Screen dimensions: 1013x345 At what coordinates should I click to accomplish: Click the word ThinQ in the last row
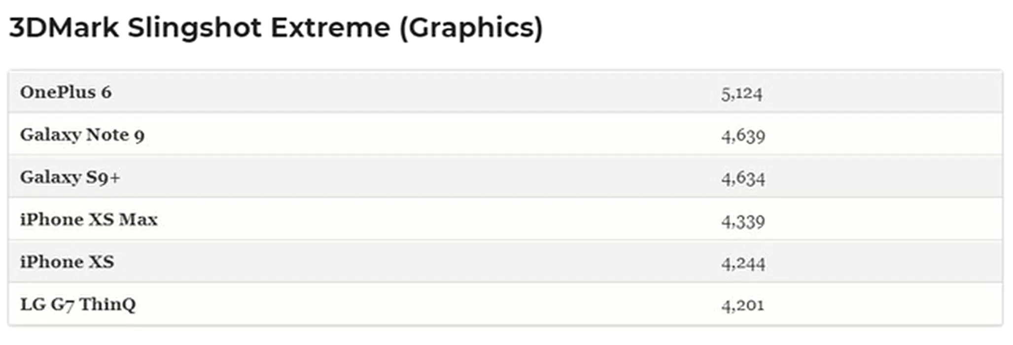click(107, 305)
